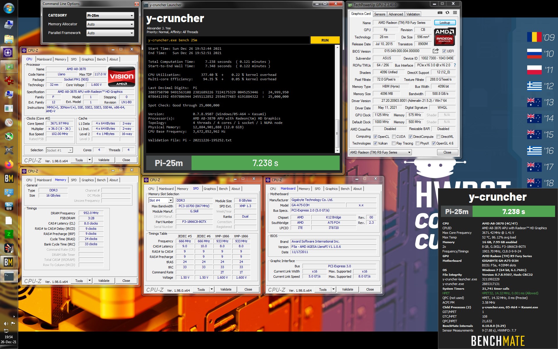Image resolution: width=558 pixels, height=349 pixels.
Task: Open GPU selector dropdown AMD Radeon R9 Fury
Action: coord(380,152)
